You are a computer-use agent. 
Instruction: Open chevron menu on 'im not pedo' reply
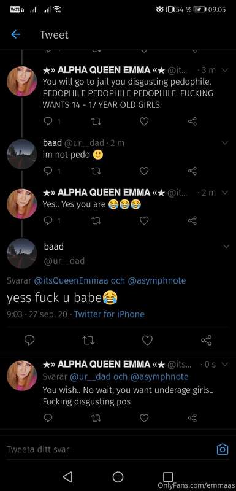224,143
